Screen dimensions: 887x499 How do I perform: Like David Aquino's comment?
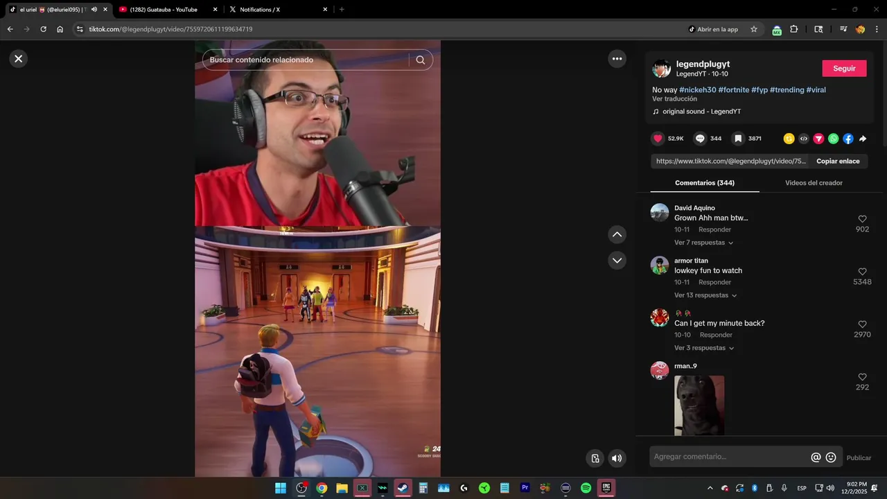coord(862,219)
